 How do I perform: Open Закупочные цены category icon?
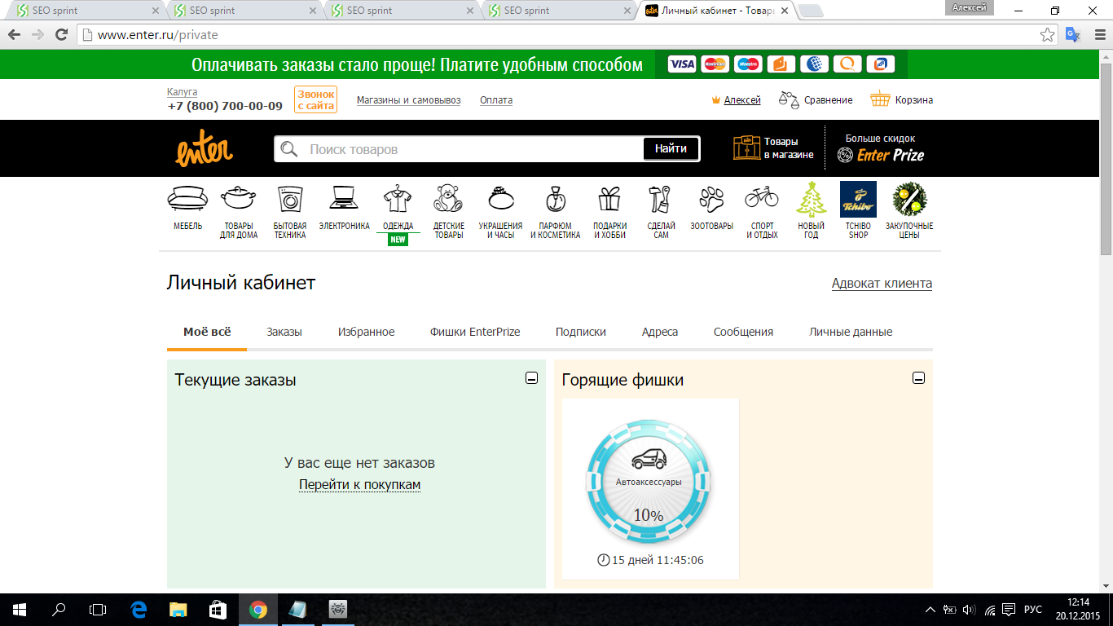point(908,199)
